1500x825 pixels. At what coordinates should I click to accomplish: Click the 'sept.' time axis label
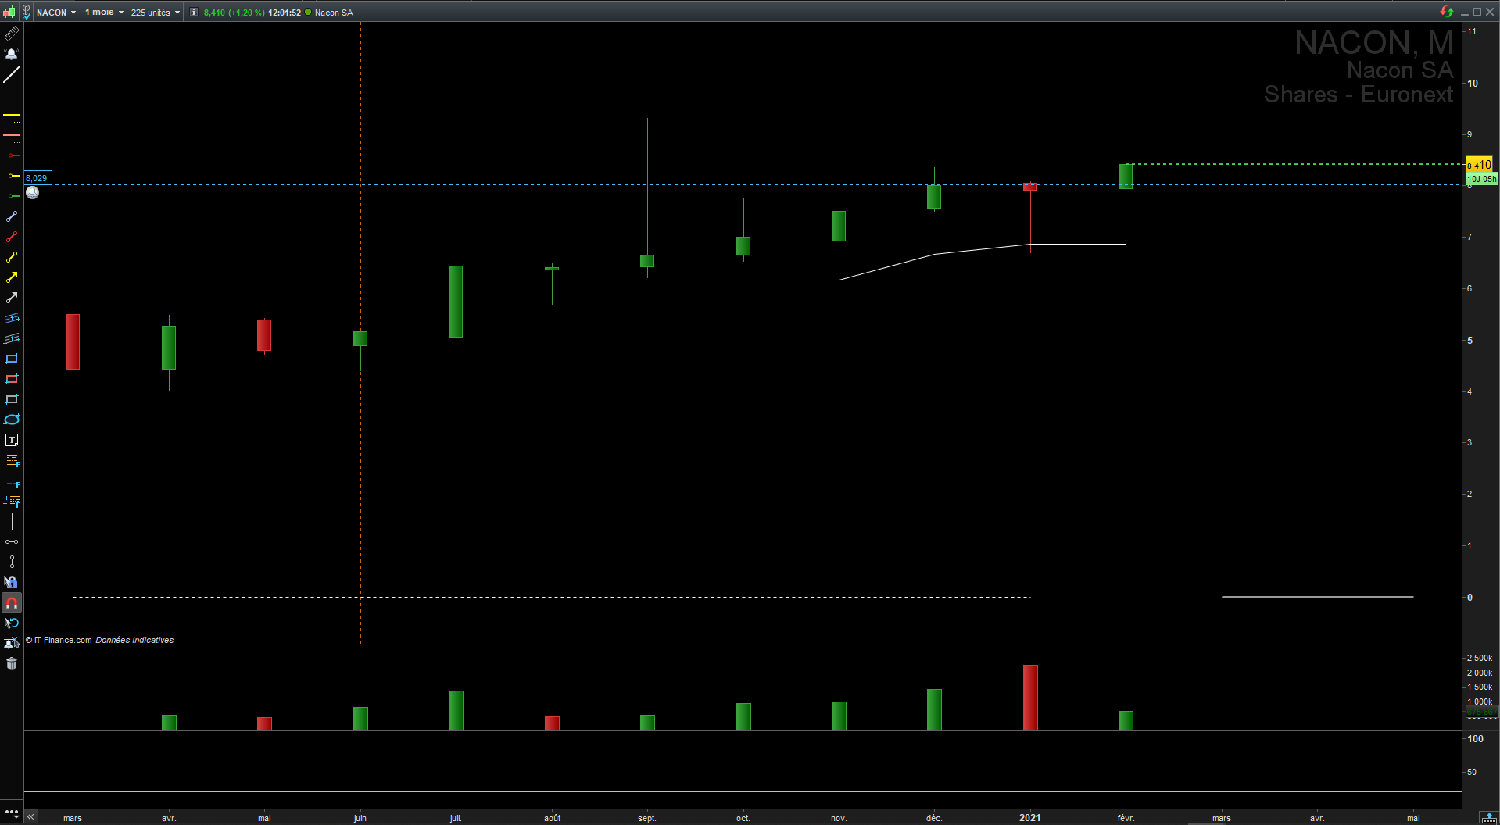[647, 818]
